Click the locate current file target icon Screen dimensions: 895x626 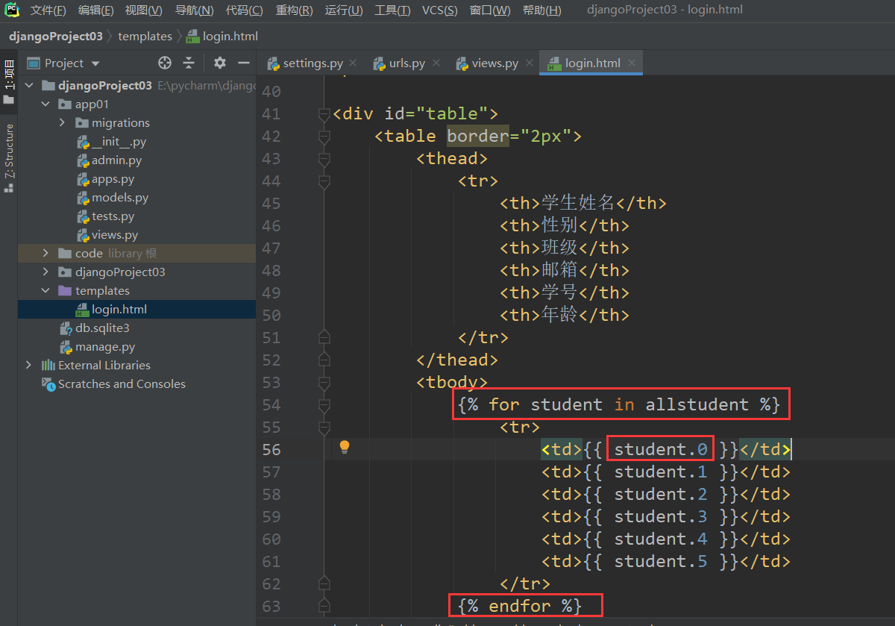pos(165,63)
